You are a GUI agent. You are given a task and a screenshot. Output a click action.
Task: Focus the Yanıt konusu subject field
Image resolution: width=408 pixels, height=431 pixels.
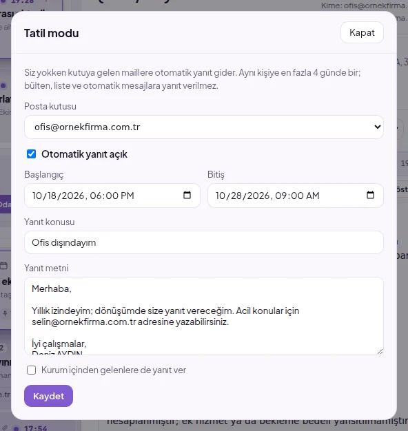coord(204,242)
